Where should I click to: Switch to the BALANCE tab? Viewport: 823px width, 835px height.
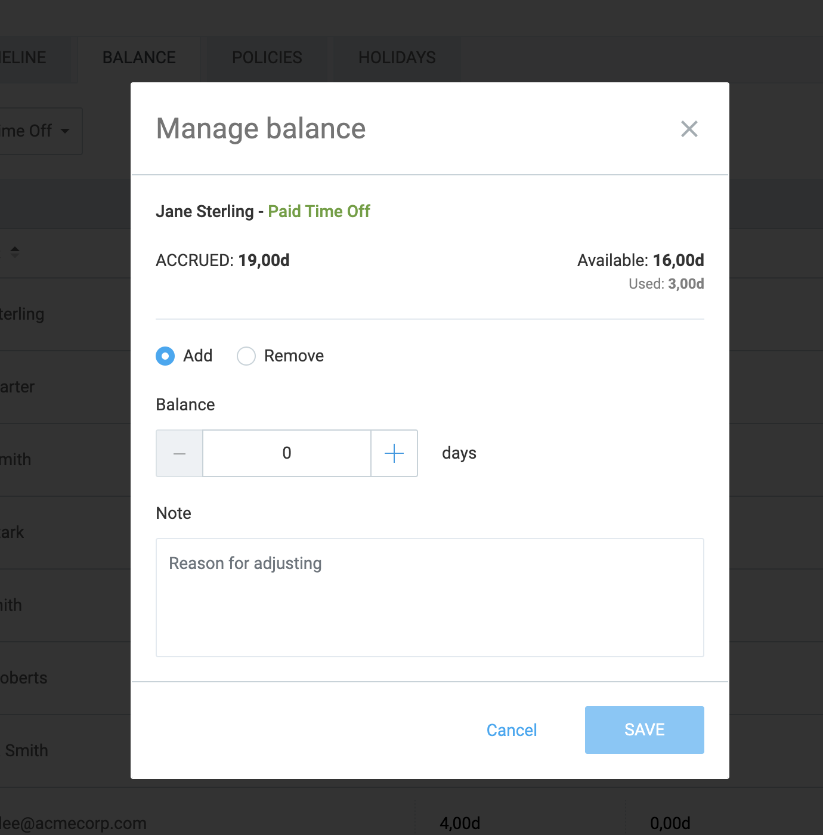[x=139, y=58]
